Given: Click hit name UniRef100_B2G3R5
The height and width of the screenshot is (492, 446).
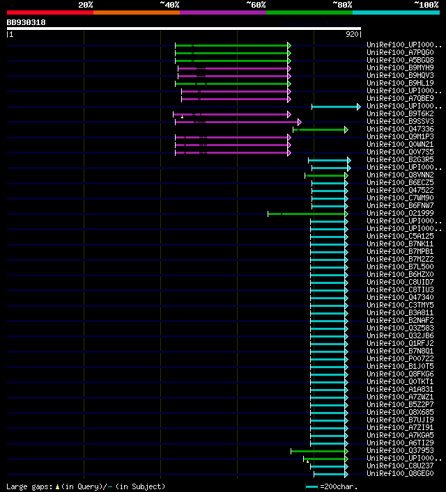Looking at the screenshot, I should (x=400, y=160).
